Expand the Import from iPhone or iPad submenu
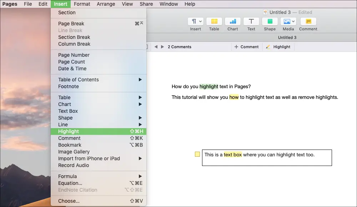The height and width of the screenshot is (207, 357). pos(140,158)
